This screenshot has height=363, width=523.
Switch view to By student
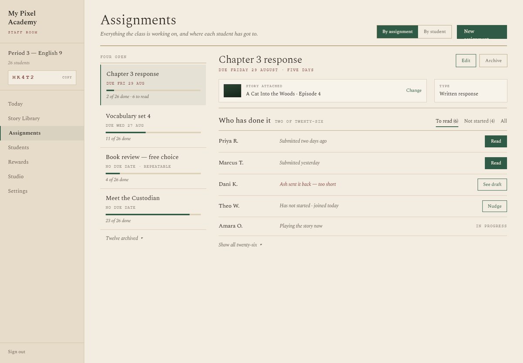(x=435, y=32)
